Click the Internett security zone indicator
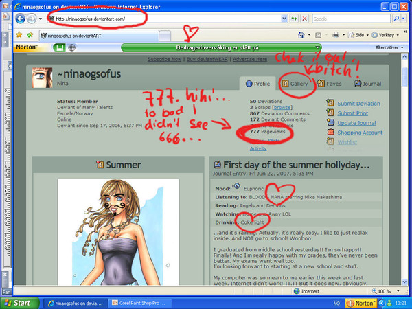The image size is (412, 309). 306,291
